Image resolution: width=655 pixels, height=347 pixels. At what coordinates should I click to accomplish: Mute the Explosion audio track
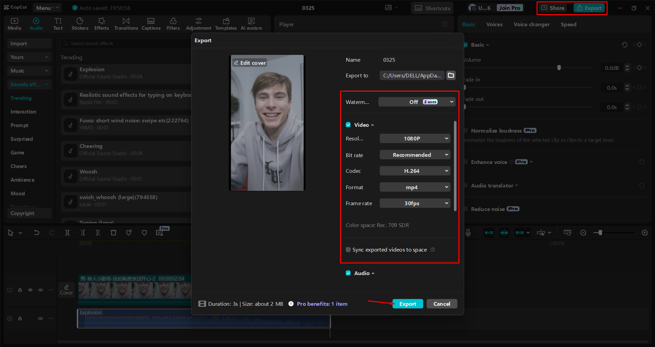click(41, 318)
